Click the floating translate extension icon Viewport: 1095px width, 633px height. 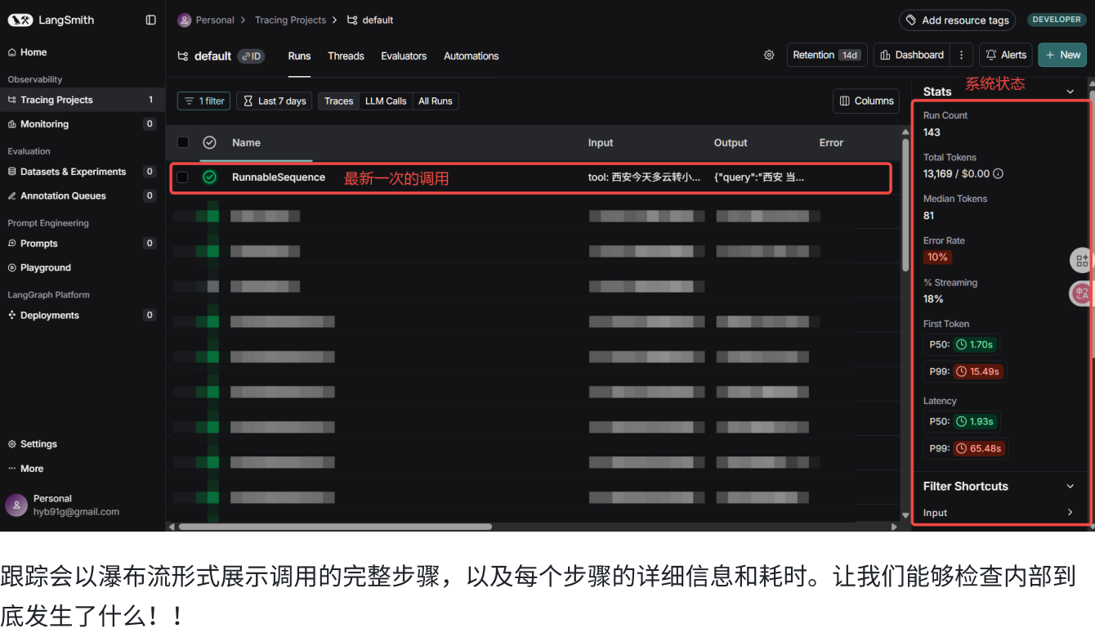(1082, 294)
